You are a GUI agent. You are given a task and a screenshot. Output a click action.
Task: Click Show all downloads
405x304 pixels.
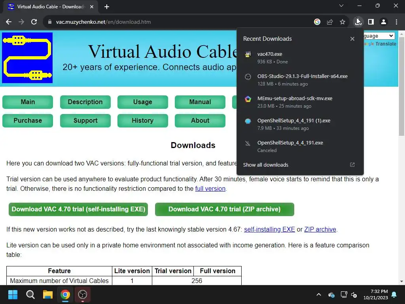pyautogui.click(x=265, y=165)
